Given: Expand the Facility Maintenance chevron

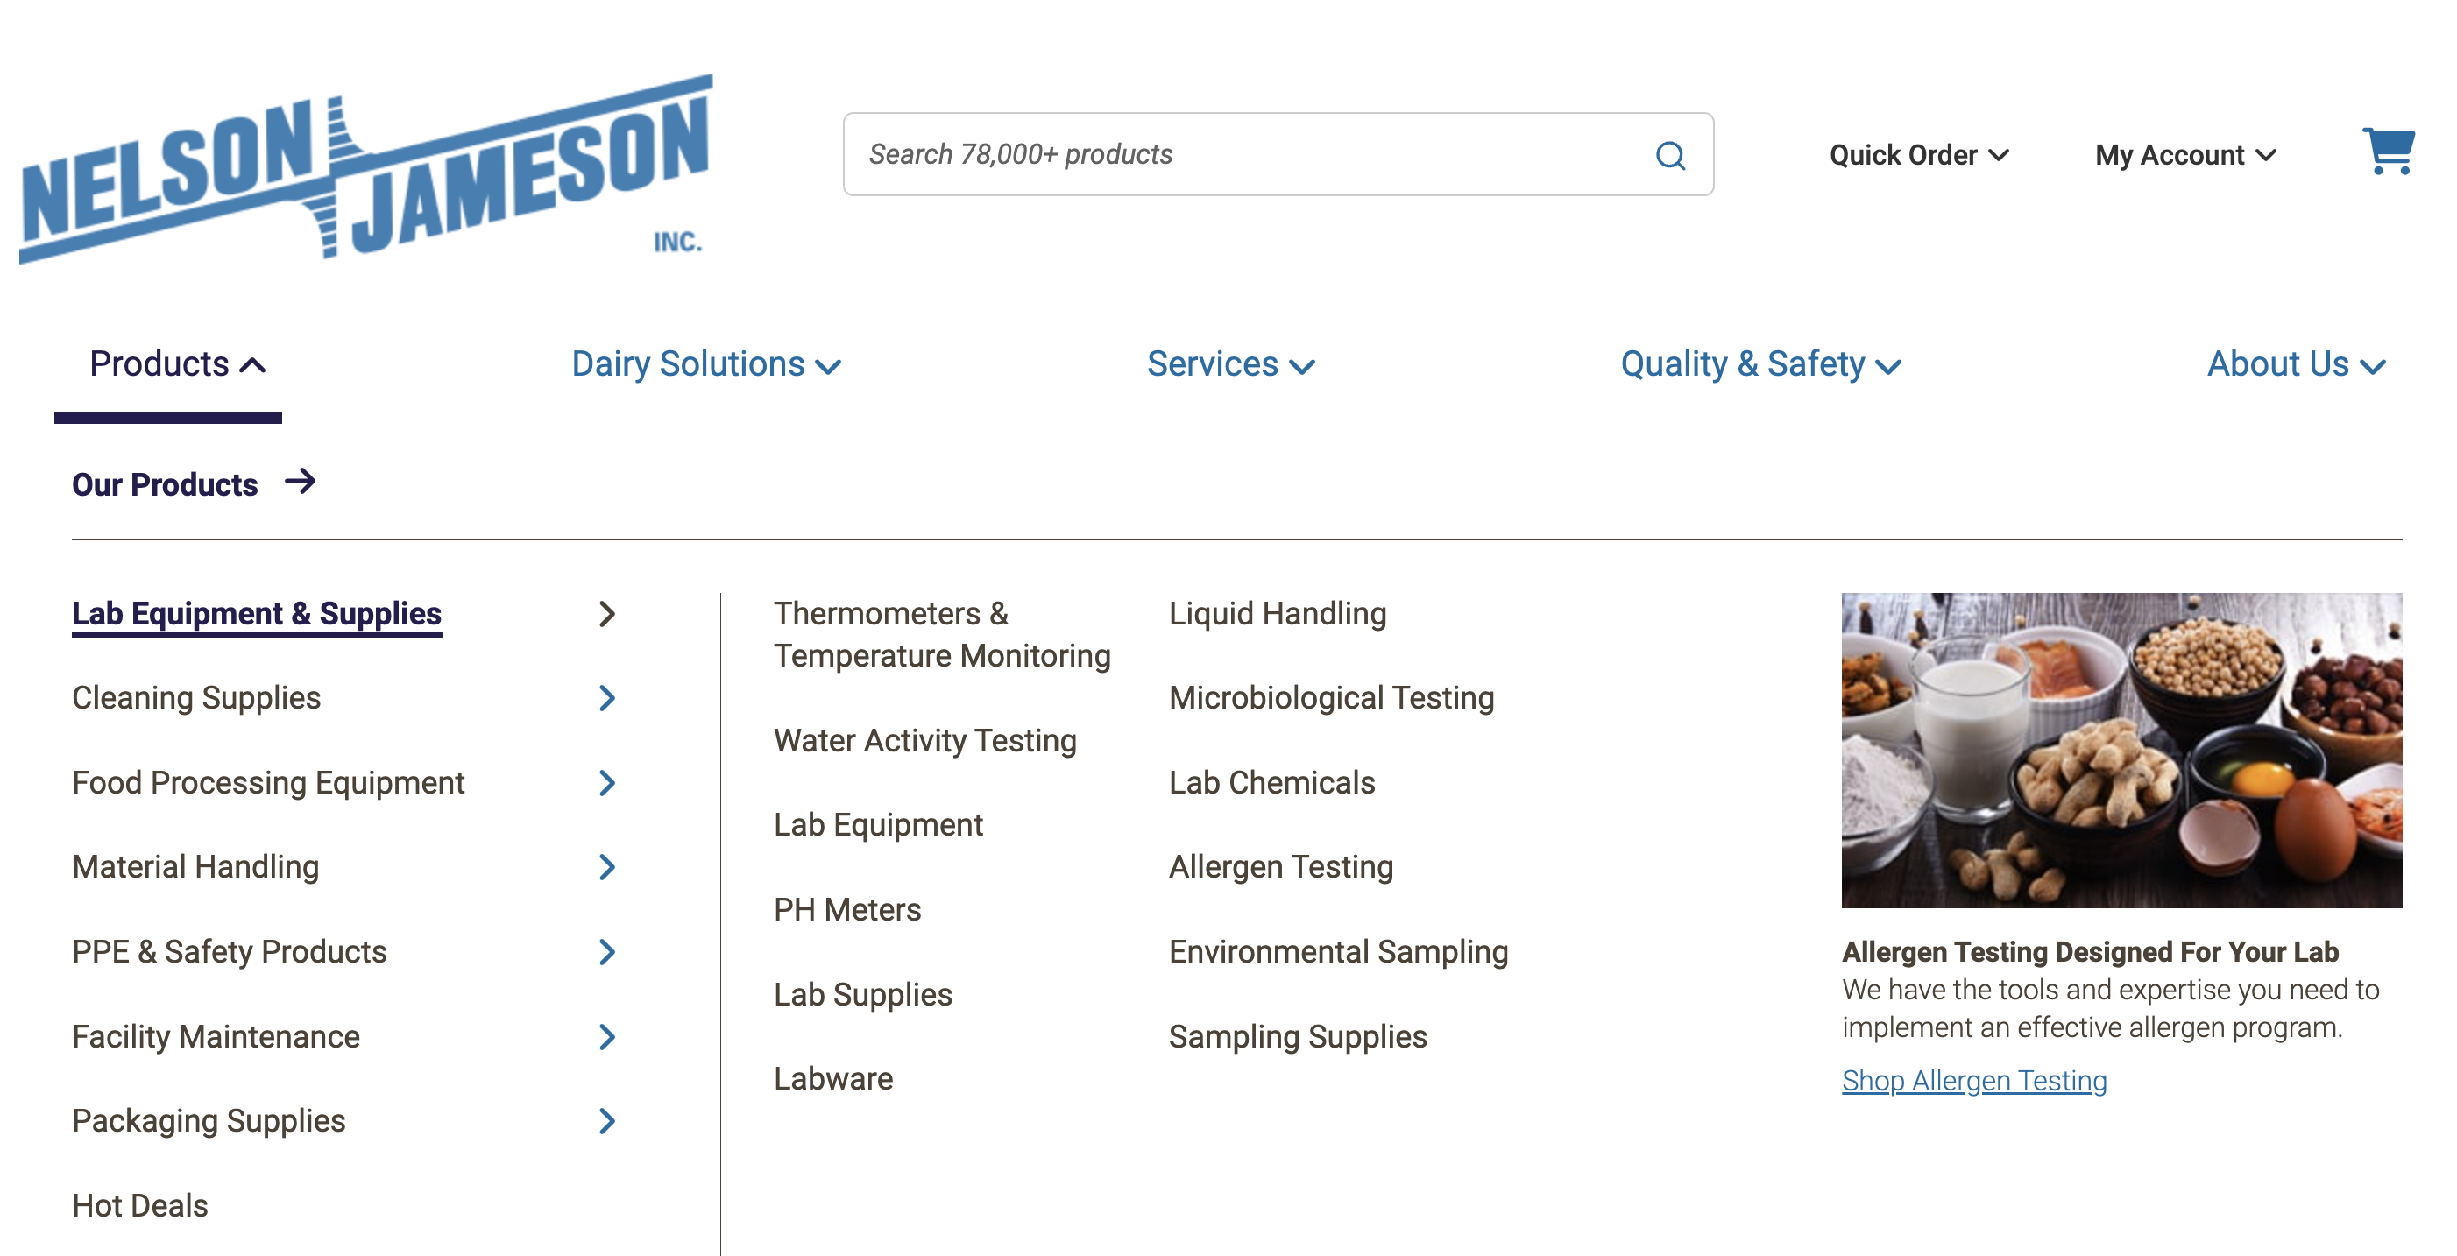Looking at the screenshot, I should [606, 1037].
